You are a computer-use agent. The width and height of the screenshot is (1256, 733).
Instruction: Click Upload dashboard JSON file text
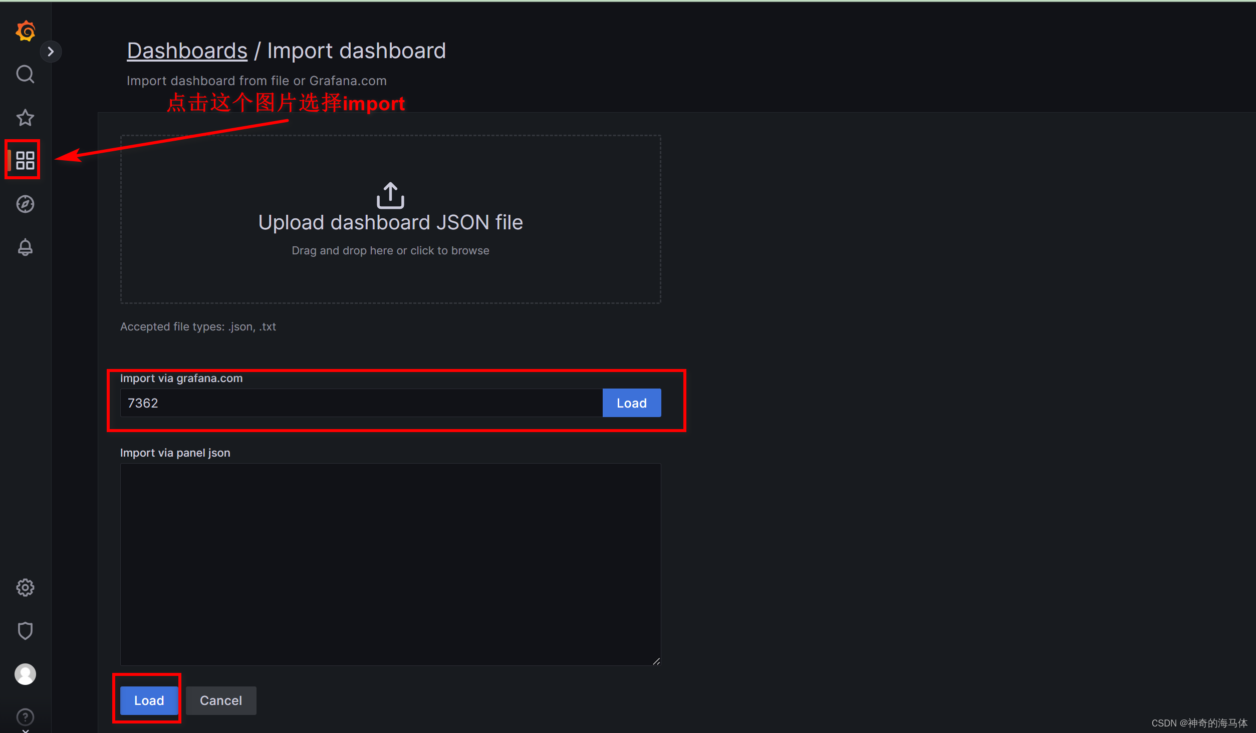(x=390, y=222)
